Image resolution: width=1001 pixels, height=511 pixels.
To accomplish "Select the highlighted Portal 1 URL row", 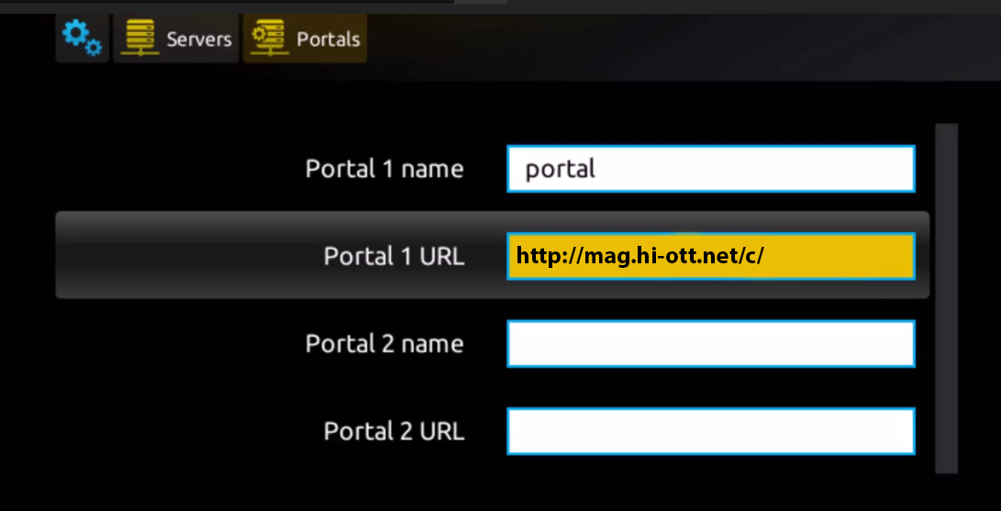I will click(x=492, y=255).
